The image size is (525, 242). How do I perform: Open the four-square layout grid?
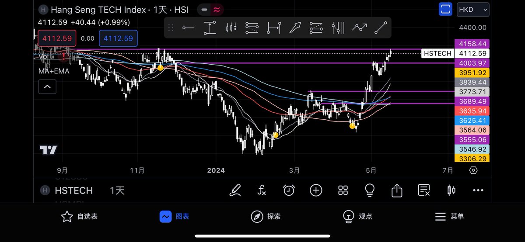tap(343, 190)
